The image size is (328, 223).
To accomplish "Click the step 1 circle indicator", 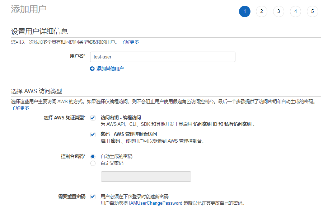I will [244, 11].
